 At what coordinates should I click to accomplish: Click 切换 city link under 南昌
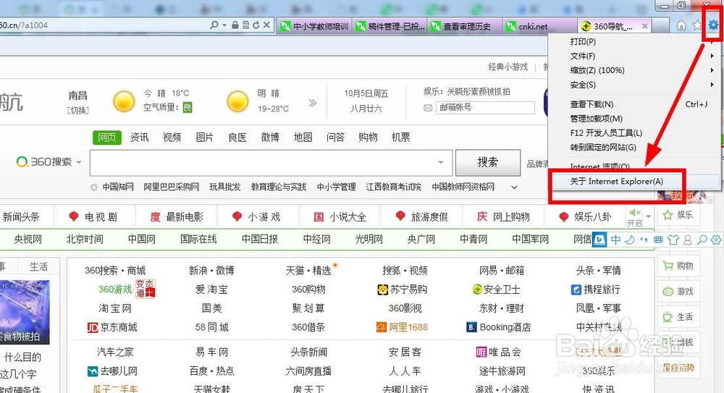coord(78,110)
